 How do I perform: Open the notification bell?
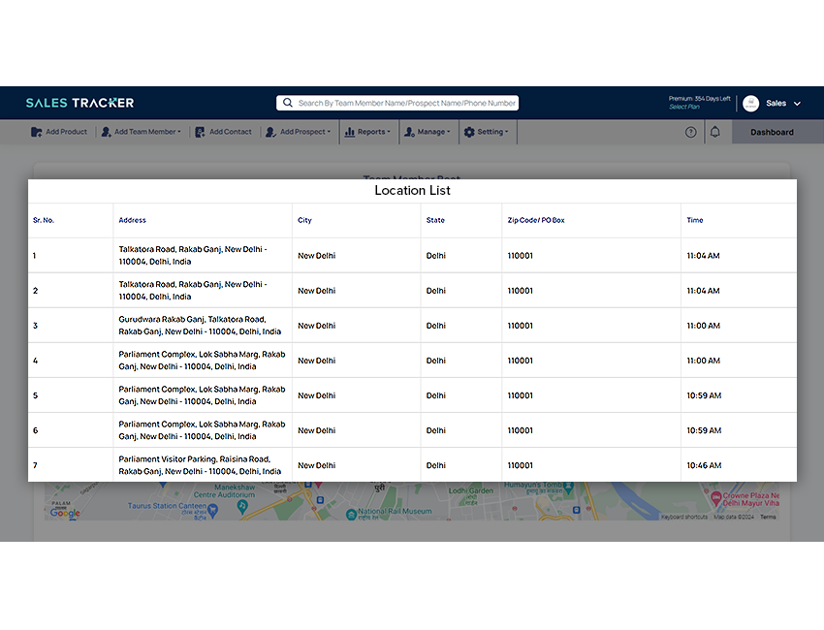coord(714,132)
